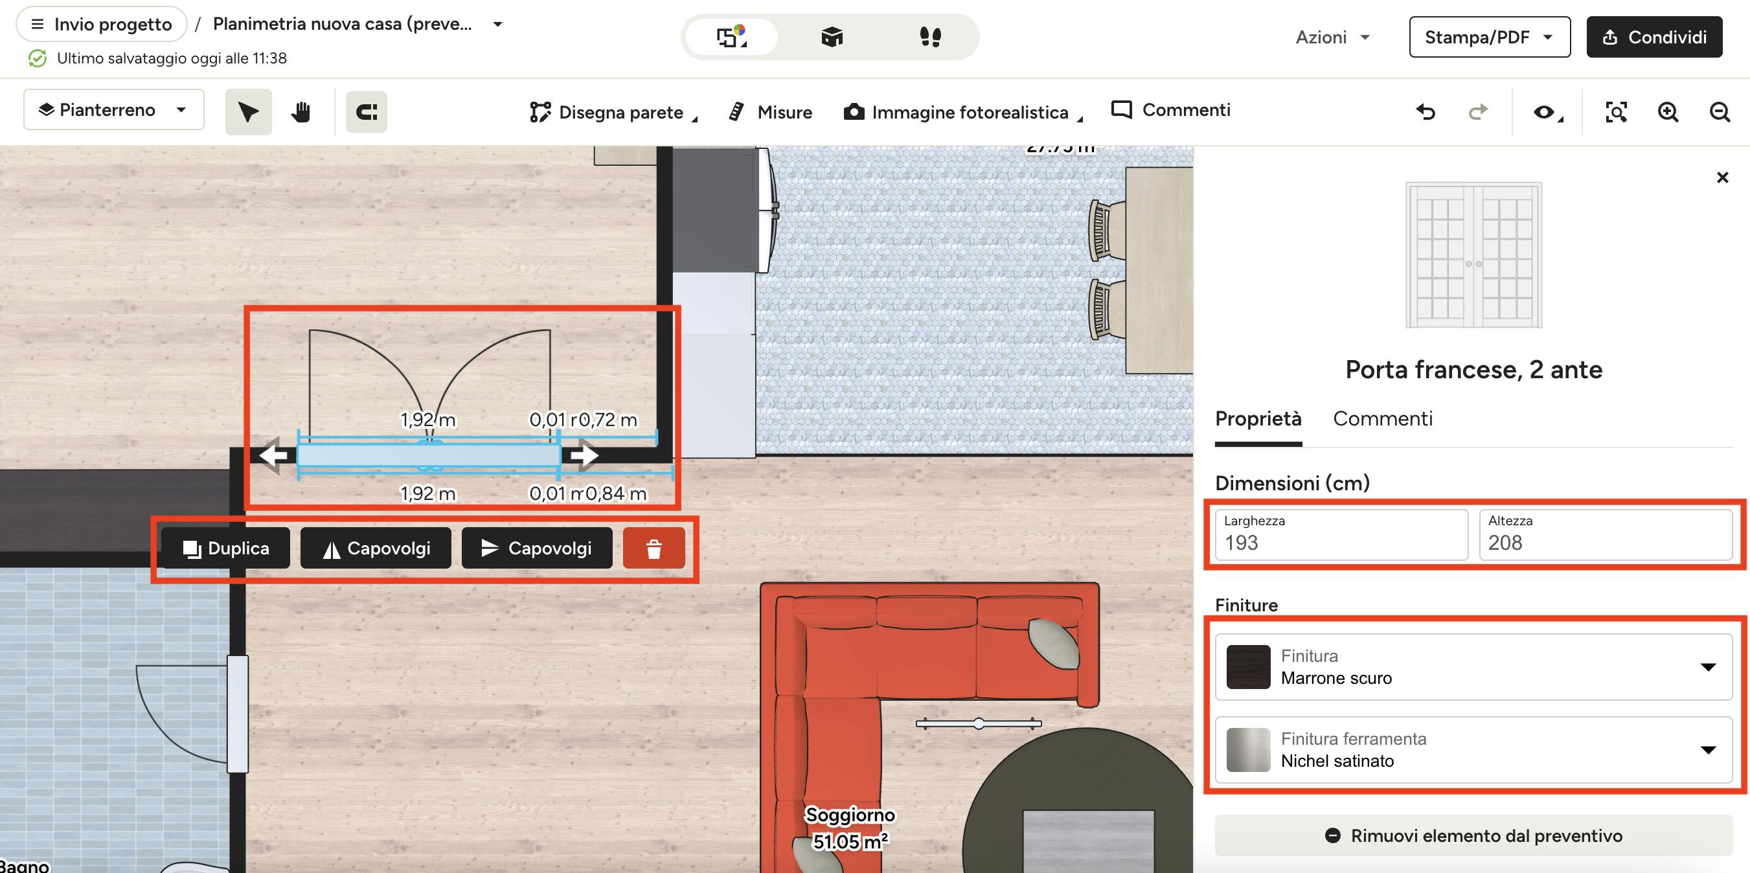Open the Invio progetto hamburger menu

(101, 25)
